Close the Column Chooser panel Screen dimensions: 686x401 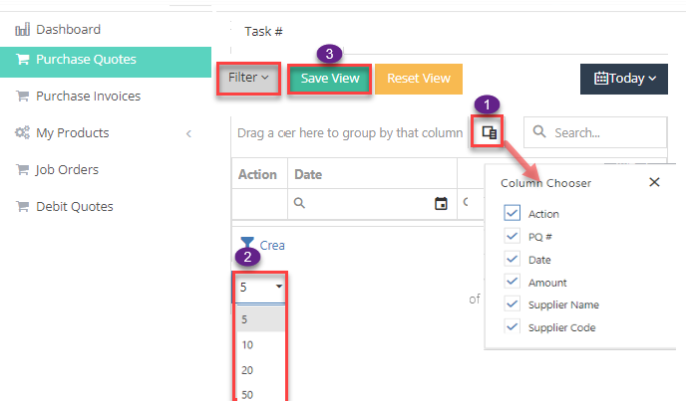654,182
